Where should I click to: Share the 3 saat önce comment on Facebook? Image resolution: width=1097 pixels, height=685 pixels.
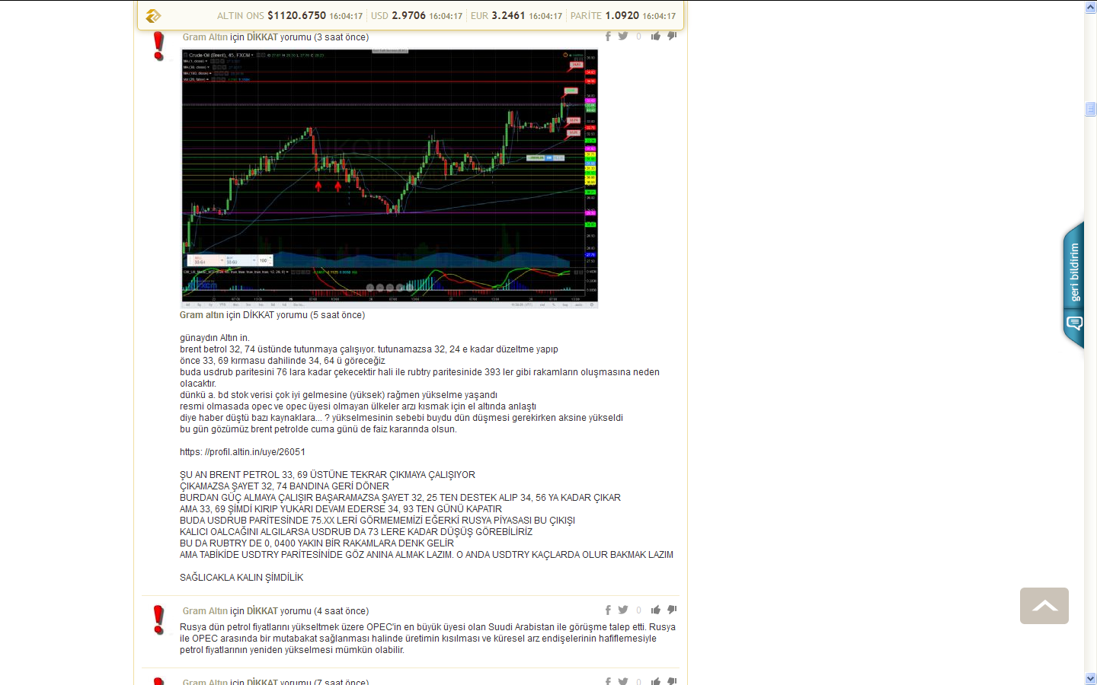click(x=608, y=36)
